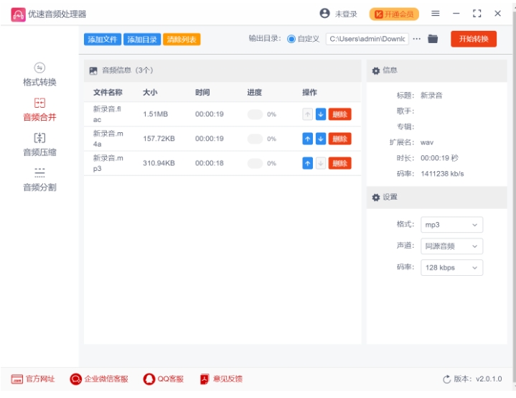Click the size value 157.72KB
This screenshot has width=516, height=398.
point(159,139)
